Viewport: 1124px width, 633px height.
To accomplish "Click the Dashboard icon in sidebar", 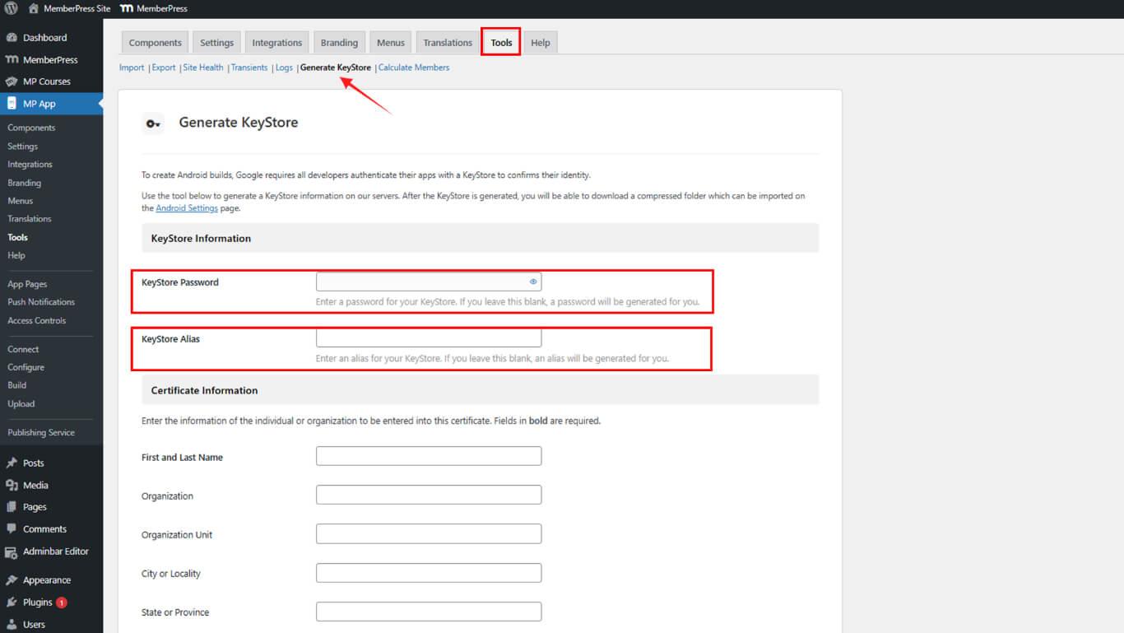I will point(12,38).
